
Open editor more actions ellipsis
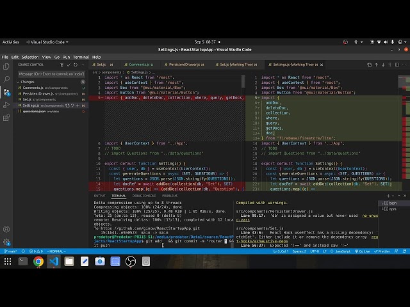(x=404, y=65)
